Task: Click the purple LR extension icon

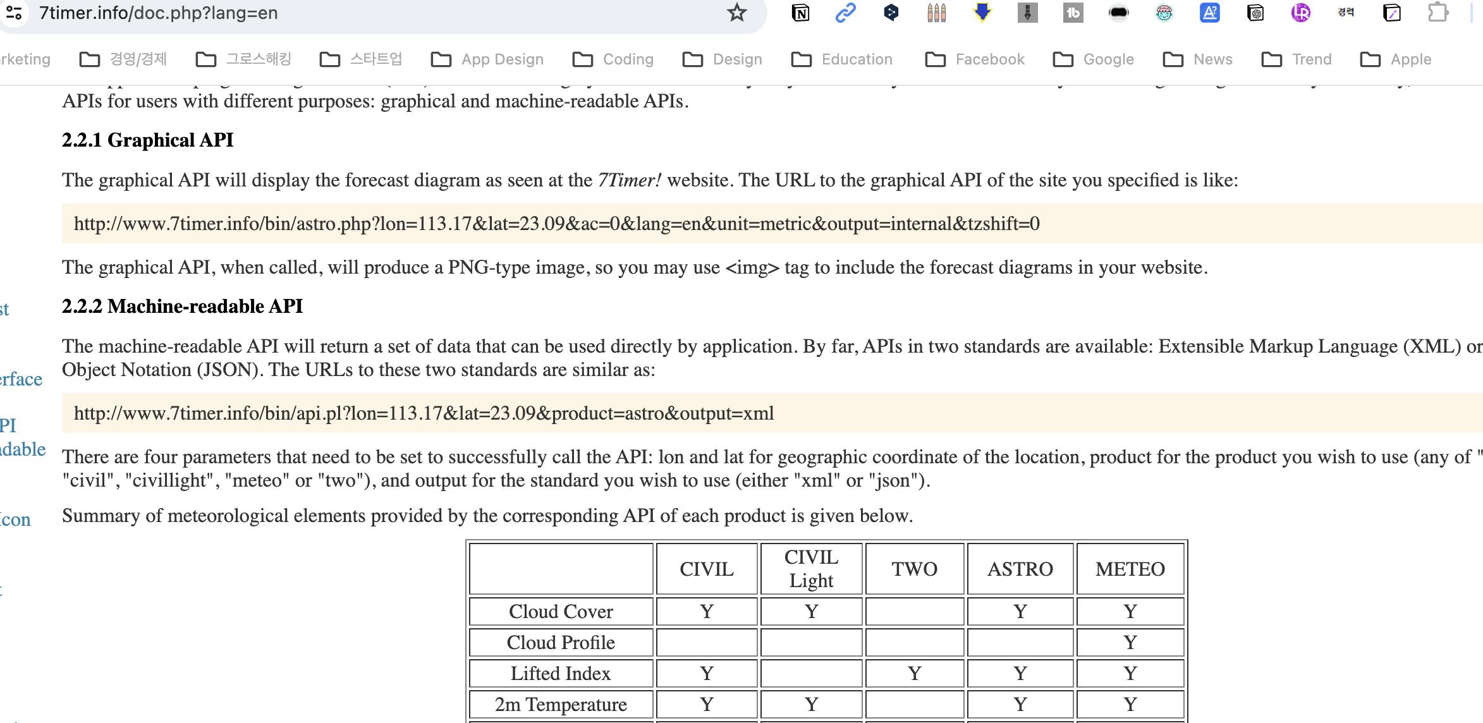Action: [x=1300, y=13]
